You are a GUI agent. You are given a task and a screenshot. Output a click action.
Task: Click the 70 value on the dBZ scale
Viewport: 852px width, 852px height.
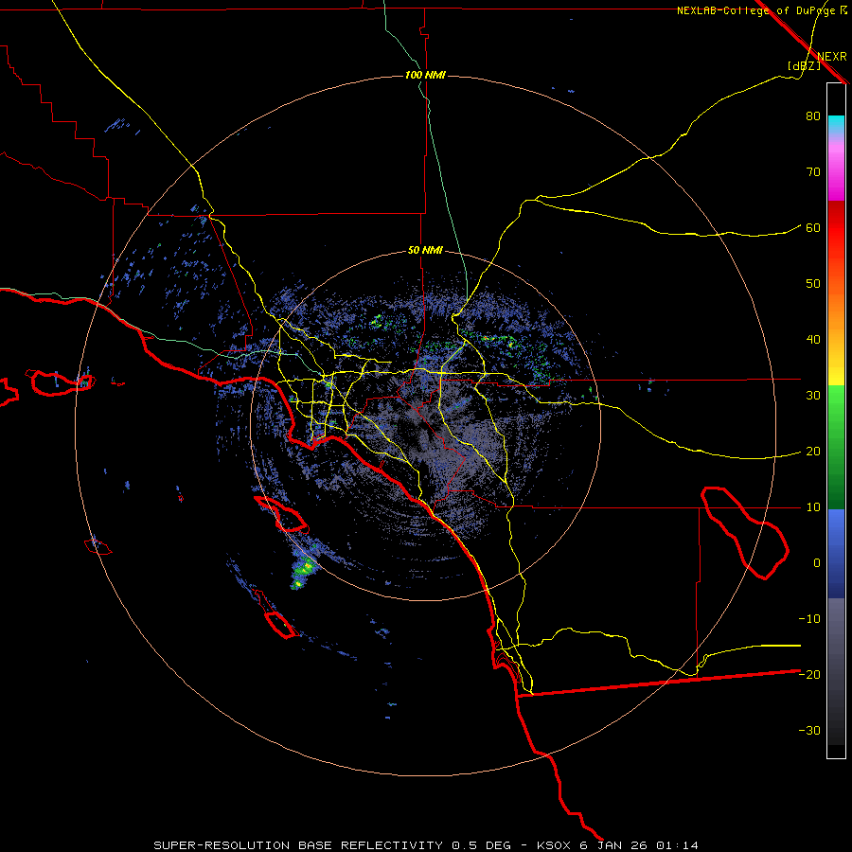coord(813,172)
